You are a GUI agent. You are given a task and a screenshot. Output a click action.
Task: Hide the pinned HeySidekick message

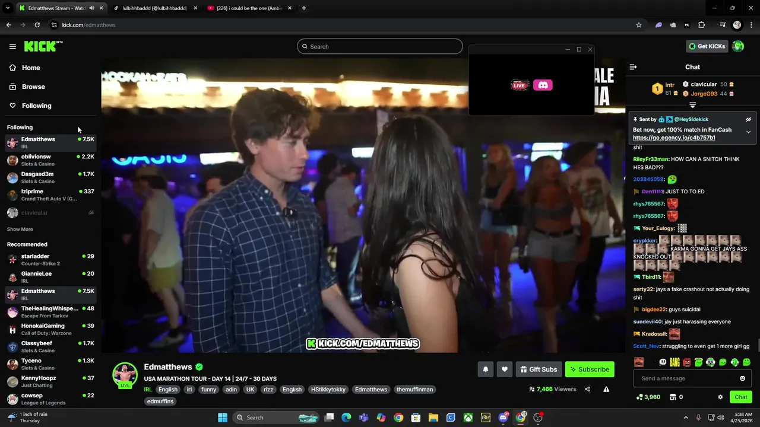point(748,119)
